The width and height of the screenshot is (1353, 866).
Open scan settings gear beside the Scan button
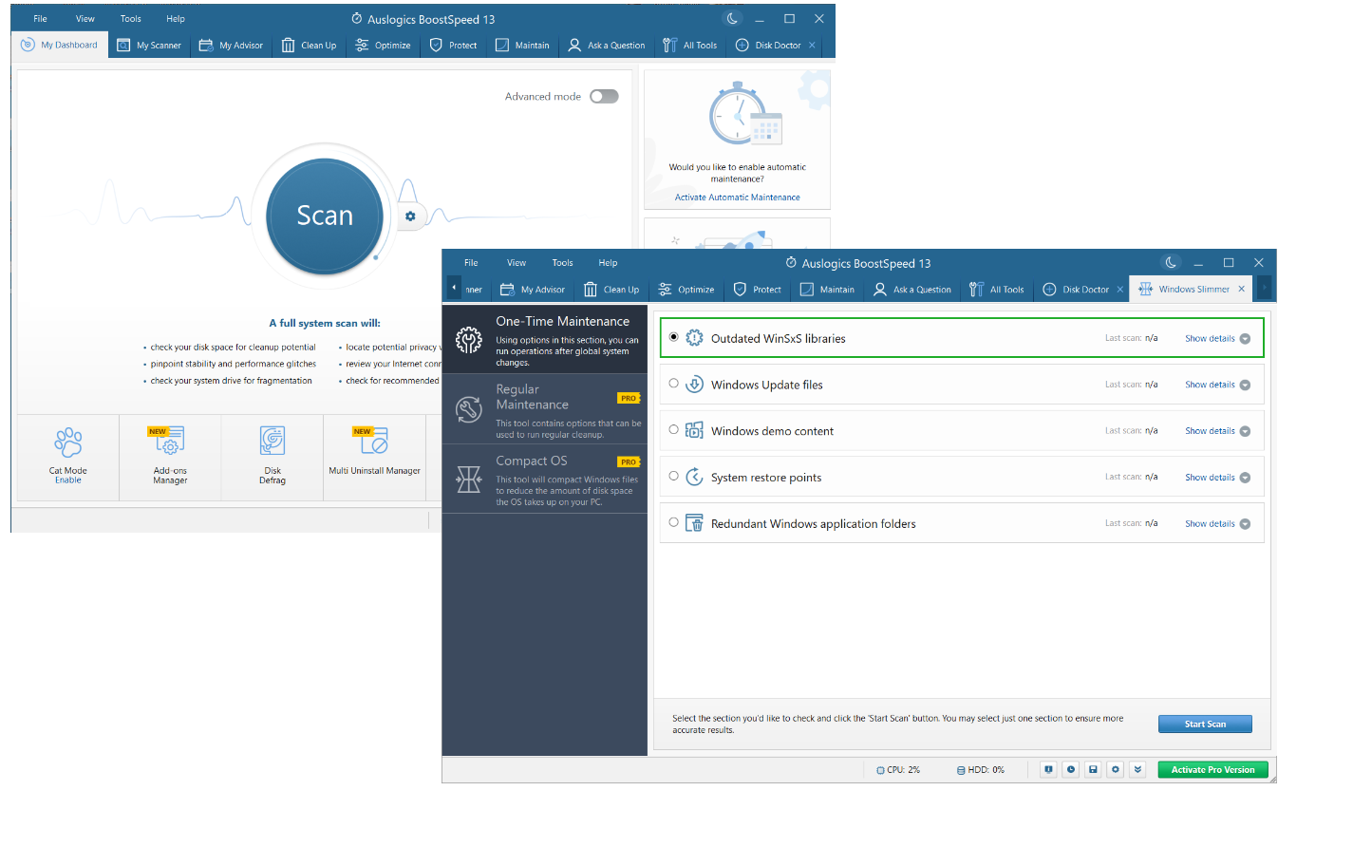[410, 216]
